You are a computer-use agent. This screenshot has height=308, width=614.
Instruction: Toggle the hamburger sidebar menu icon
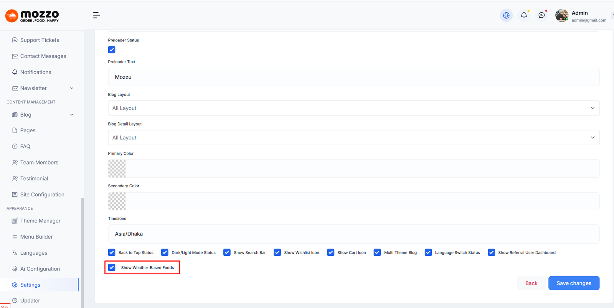[x=96, y=15]
